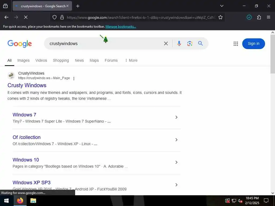
Task: Open a new browser tab
Action: tap(78, 6)
